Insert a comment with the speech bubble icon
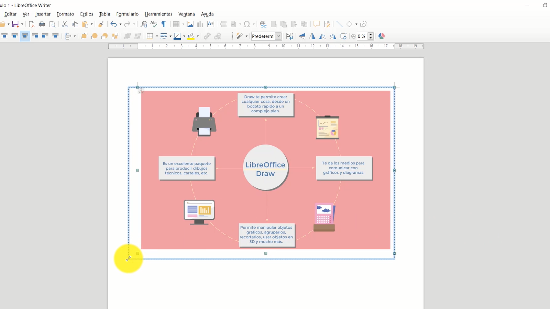 (317, 24)
